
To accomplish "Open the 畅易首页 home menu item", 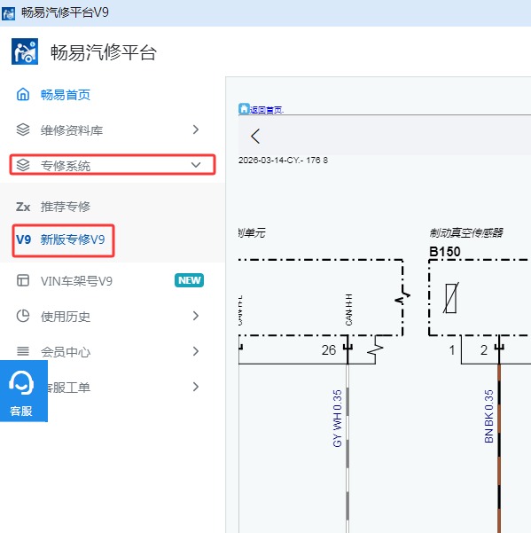I will pyautogui.click(x=112, y=95).
